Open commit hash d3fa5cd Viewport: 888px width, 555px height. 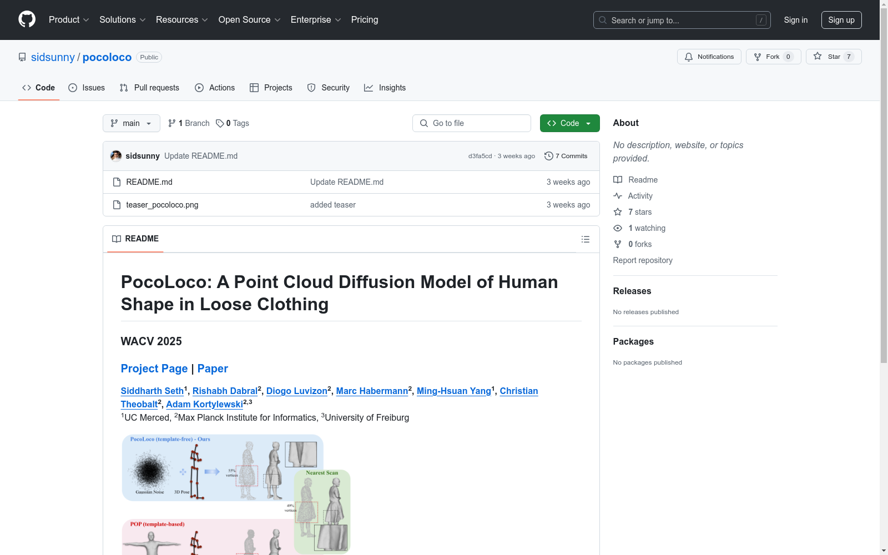pyautogui.click(x=480, y=156)
